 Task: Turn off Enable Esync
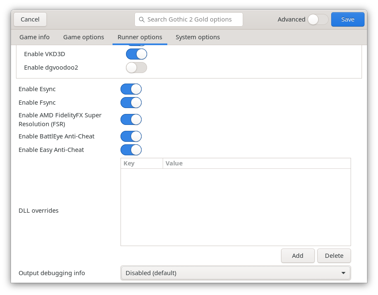pyautogui.click(x=131, y=89)
